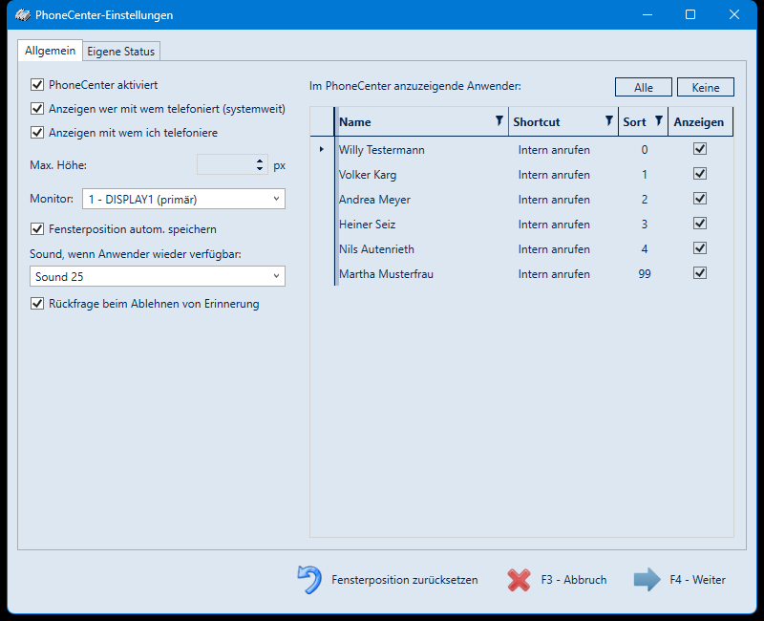This screenshot has height=621, width=764.
Task: Switch to the Eigene Status tab
Action: click(121, 52)
